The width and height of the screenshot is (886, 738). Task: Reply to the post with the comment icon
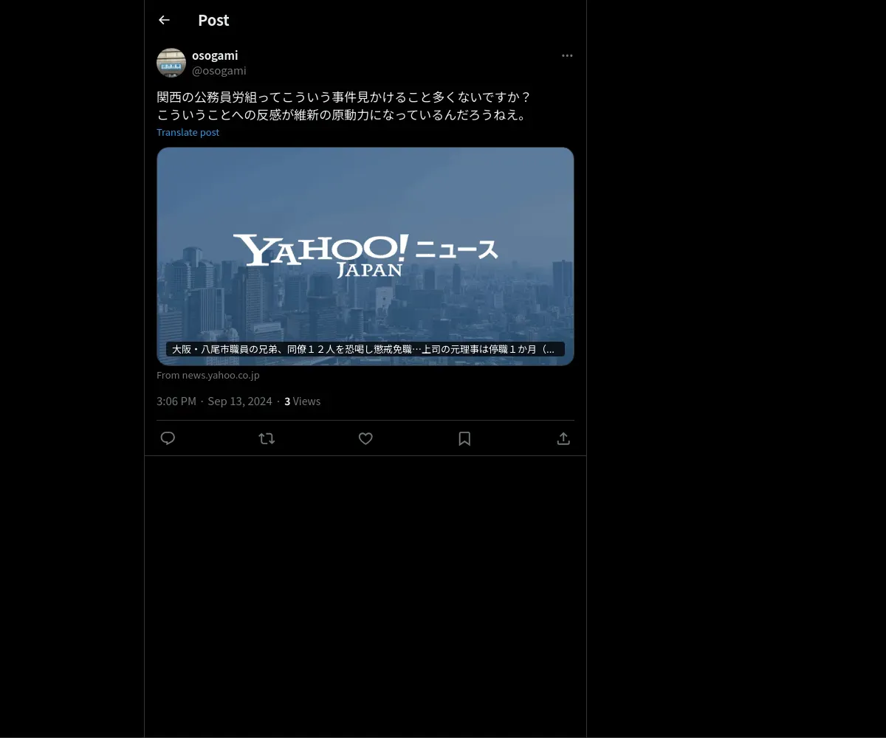point(168,438)
